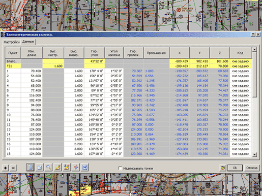Select the TS1 station row cell
Image resolution: width=262 pixels, height=196 pixels.
(x=13, y=66)
